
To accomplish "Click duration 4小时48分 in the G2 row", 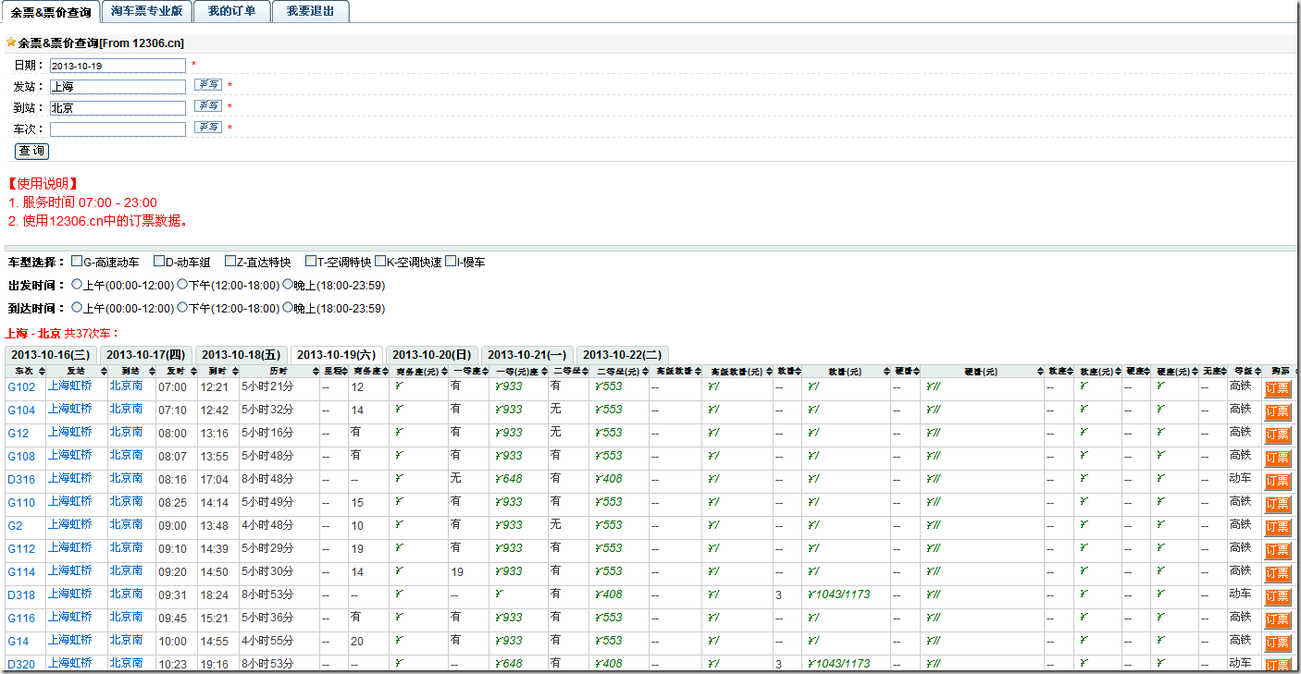I will (267, 525).
